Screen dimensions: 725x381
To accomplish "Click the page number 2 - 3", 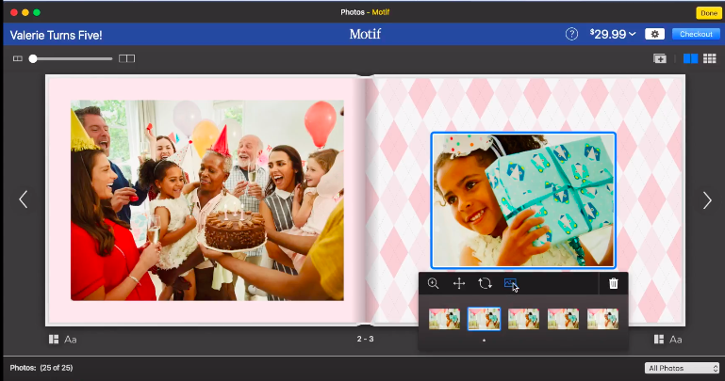I will pos(365,339).
